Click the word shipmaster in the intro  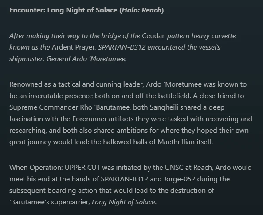tap(27, 59)
